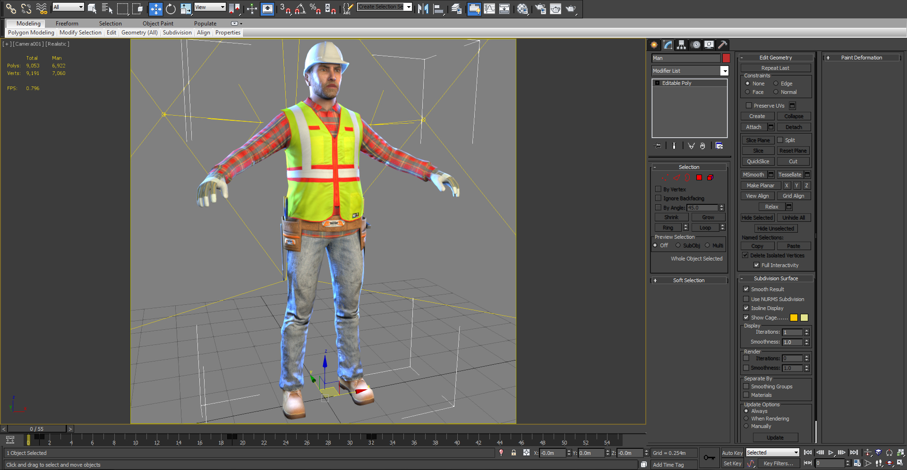This screenshot has width=907, height=470.
Task: Click the QuickSlice button
Action: [x=758, y=161]
